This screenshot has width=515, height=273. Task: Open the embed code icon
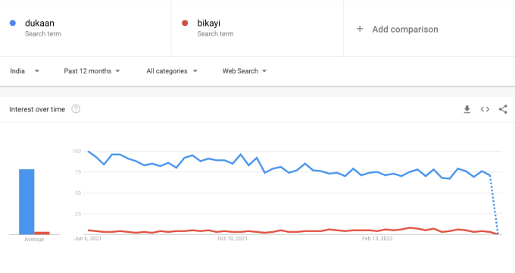485,109
